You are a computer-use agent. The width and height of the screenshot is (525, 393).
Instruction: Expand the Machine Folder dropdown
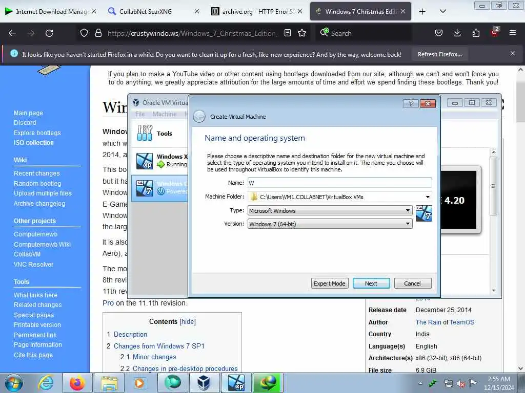(x=427, y=197)
